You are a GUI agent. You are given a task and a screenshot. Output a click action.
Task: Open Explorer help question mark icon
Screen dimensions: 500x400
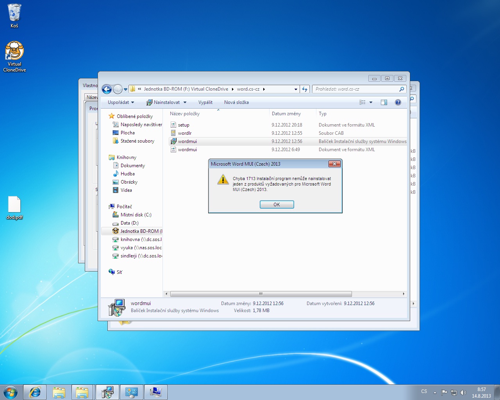tap(398, 102)
